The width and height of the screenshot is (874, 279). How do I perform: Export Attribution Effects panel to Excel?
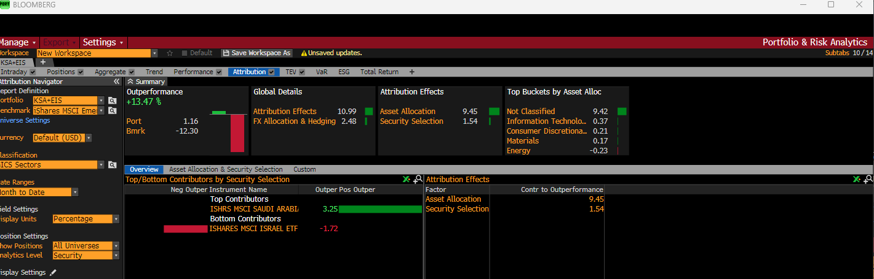pyautogui.click(x=856, y=179)
